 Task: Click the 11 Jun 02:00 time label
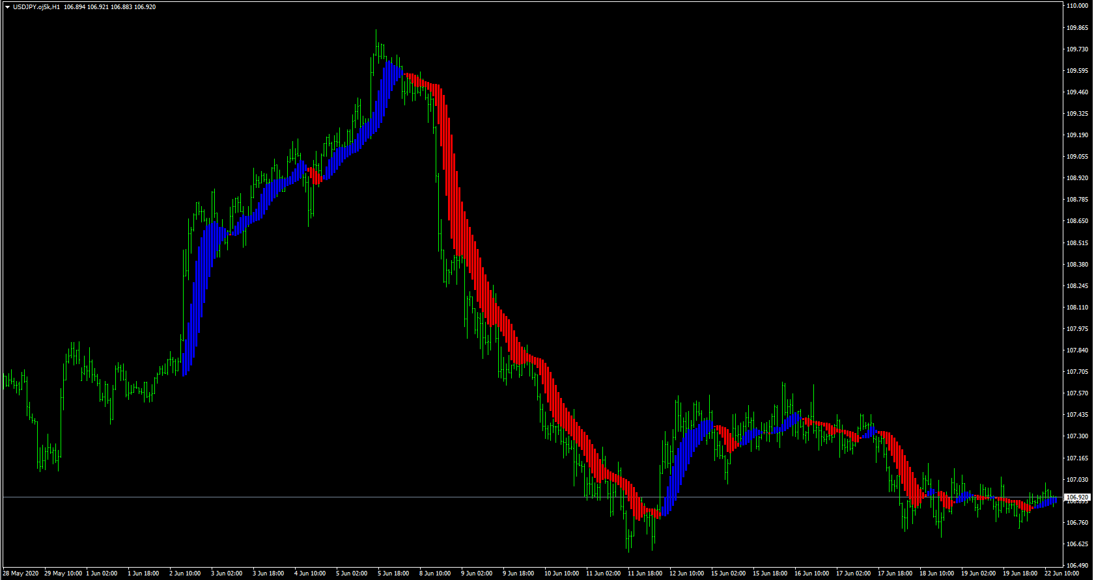tap(603, 573)
